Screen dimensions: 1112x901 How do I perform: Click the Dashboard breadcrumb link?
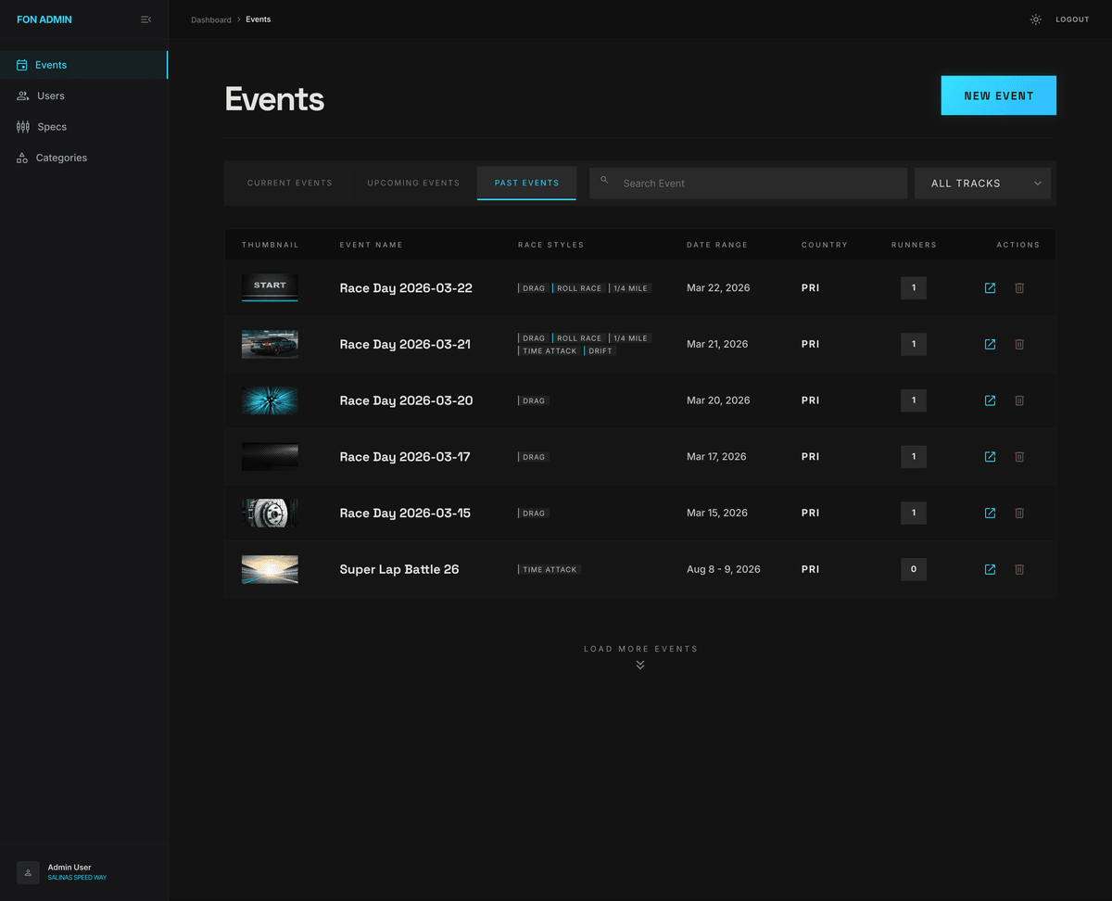pos(211,19)
